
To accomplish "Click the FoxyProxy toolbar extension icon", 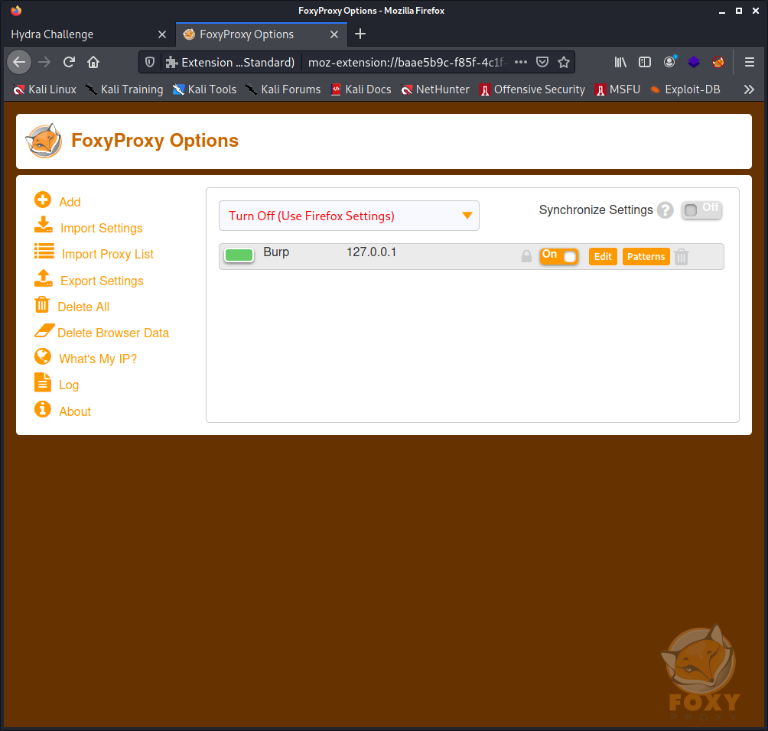I will coord(718,62).
